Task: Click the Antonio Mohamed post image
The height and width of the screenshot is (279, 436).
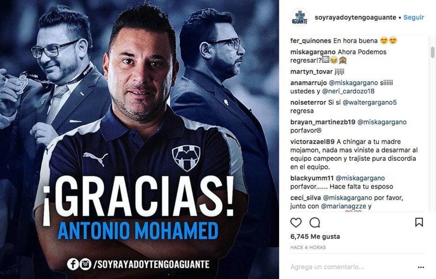Action: [x=140, y=139]
